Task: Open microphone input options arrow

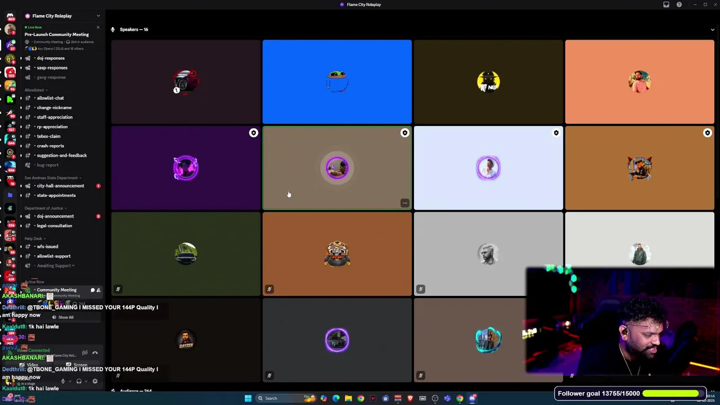Action: pos(70,381)
